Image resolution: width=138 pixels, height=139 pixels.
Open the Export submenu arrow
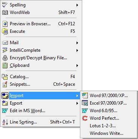[77, 103]
